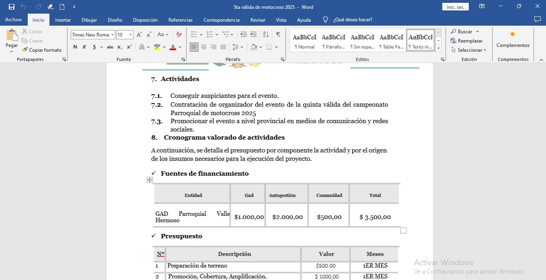Center align the paragraph text

(204, 47)
